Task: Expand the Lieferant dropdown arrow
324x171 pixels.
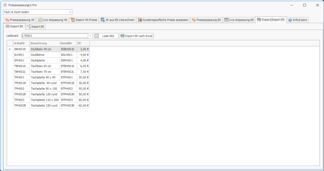Action: click(x=91, y=36)
